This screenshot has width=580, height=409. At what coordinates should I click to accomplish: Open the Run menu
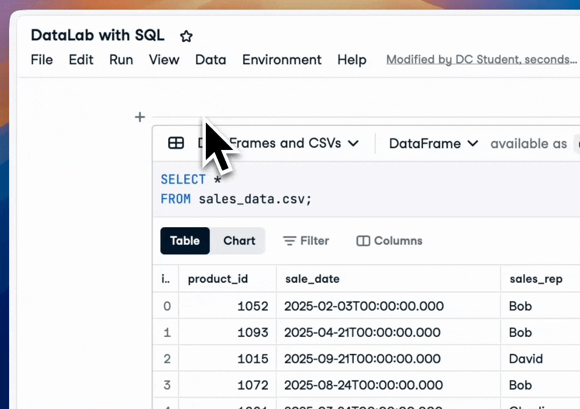[121, 60]
